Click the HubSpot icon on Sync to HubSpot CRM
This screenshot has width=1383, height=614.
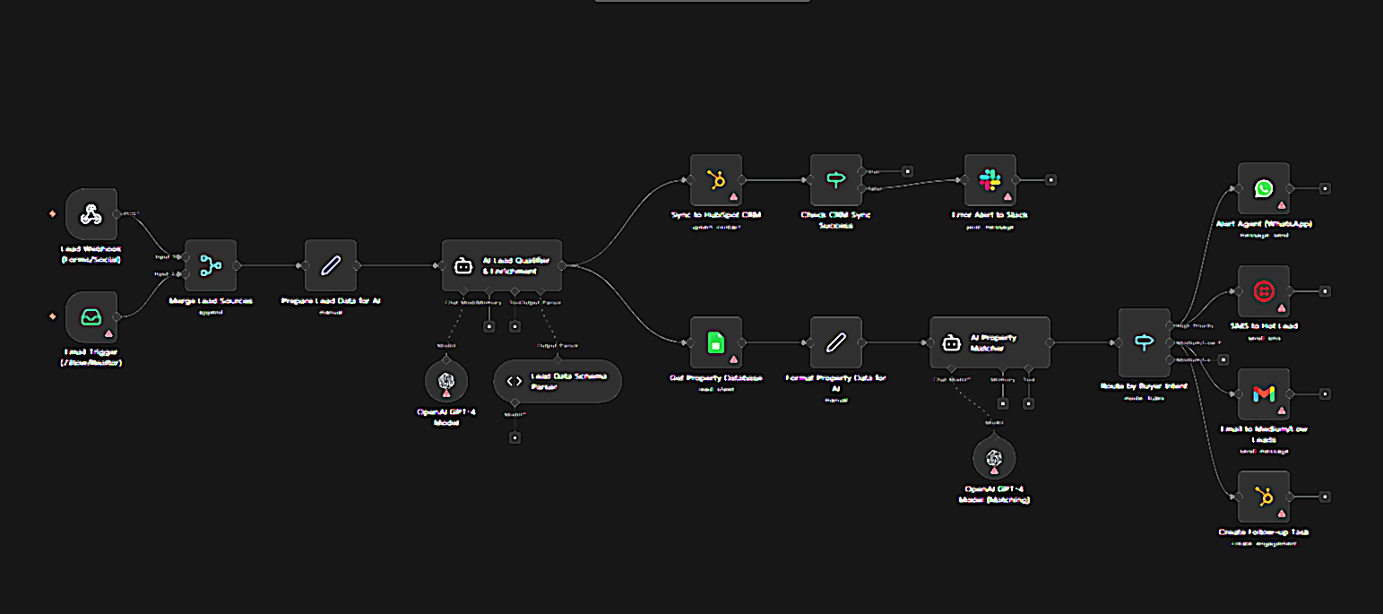click(715, 179)
